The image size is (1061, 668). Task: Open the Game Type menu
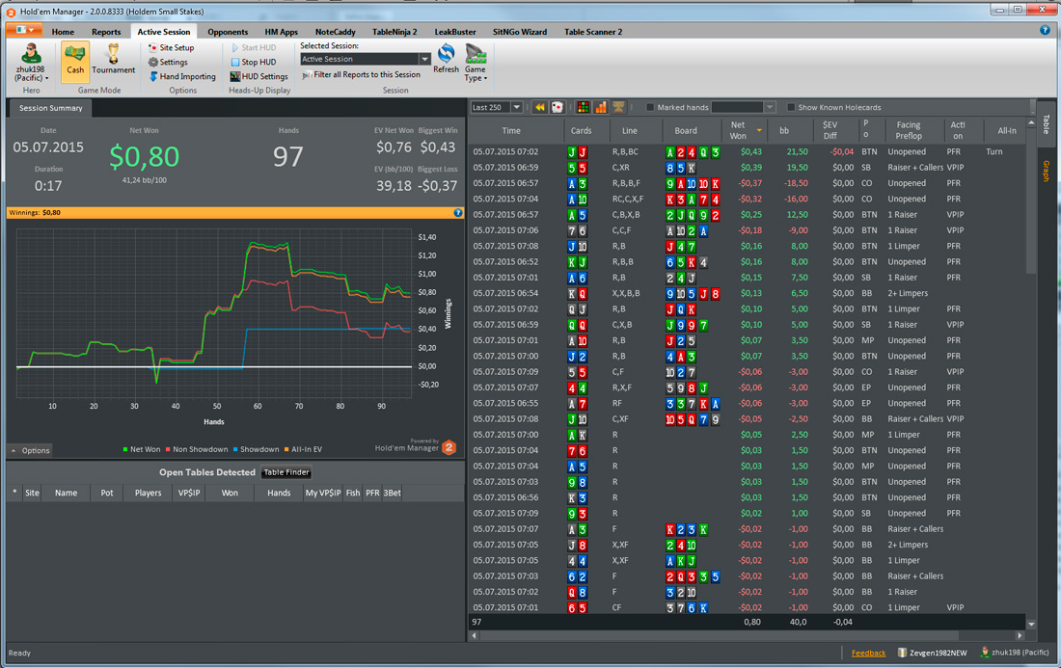pos(476,63)
